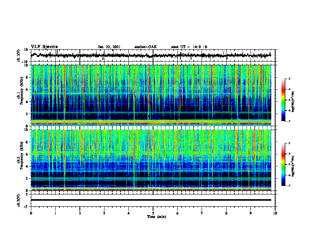310x239 pixels.
Task: Click the flat black ch.3 trace line
Action: [x=151, y=200]
